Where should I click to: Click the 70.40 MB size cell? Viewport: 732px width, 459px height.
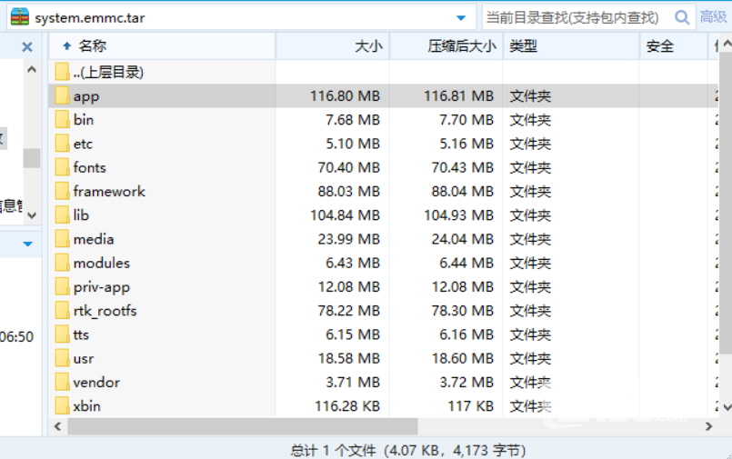coord(349,167)
